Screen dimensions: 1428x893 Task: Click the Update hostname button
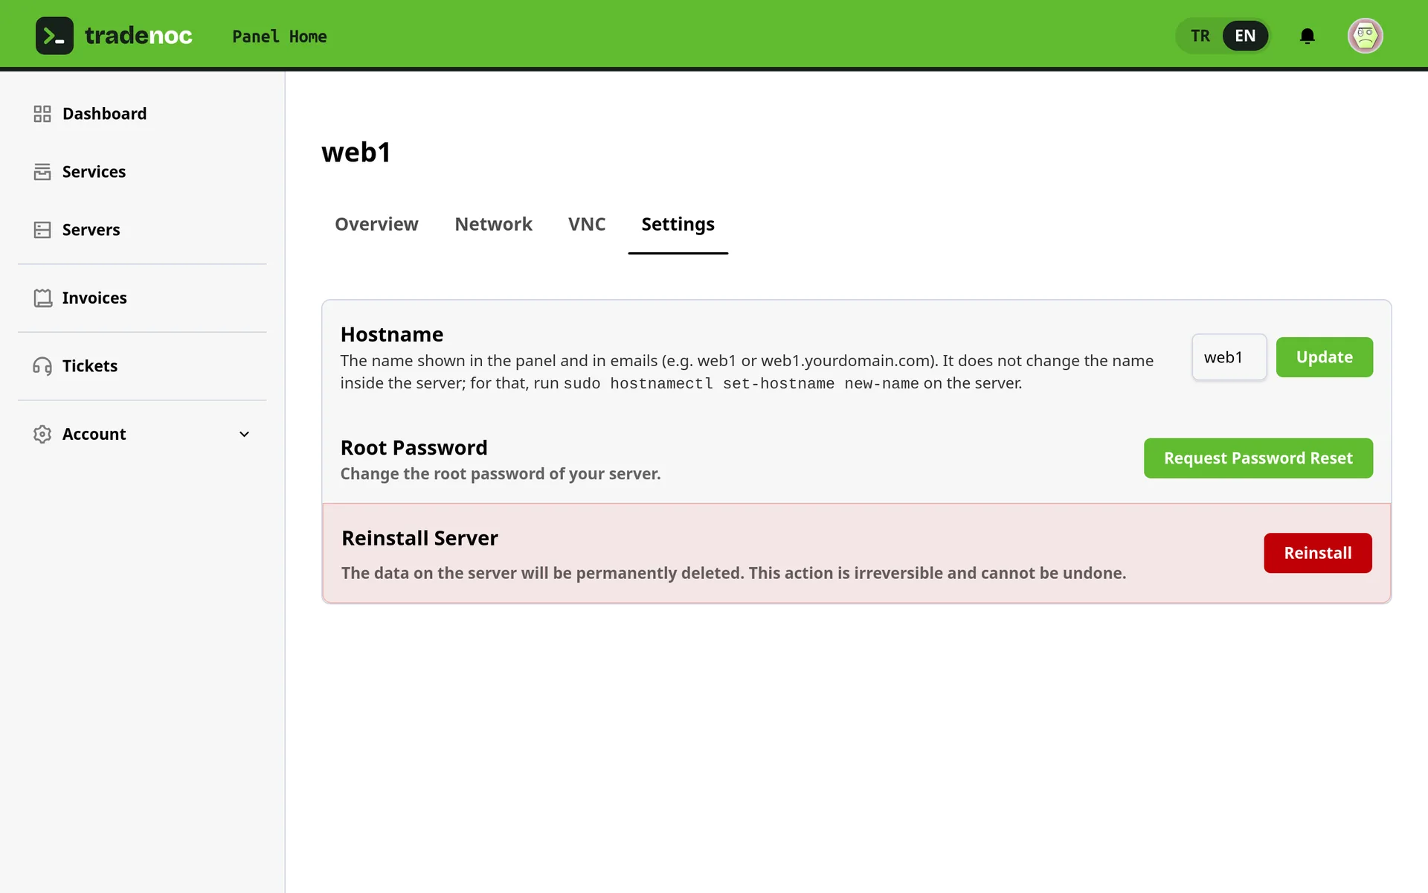pos(1324,357)
